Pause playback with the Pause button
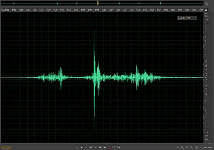This screenshot has height=150, width=214. (x=86, y=147)
